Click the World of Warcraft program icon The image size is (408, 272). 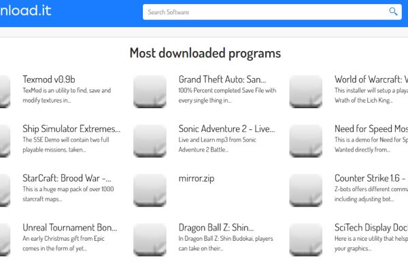click(x=306, y=91)
